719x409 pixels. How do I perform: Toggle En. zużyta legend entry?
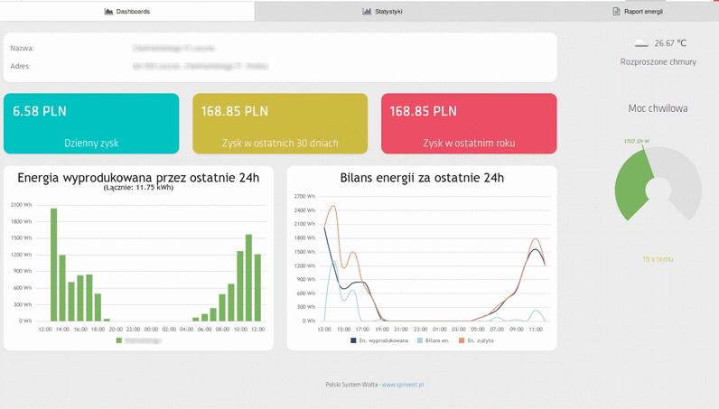(476, 340)
